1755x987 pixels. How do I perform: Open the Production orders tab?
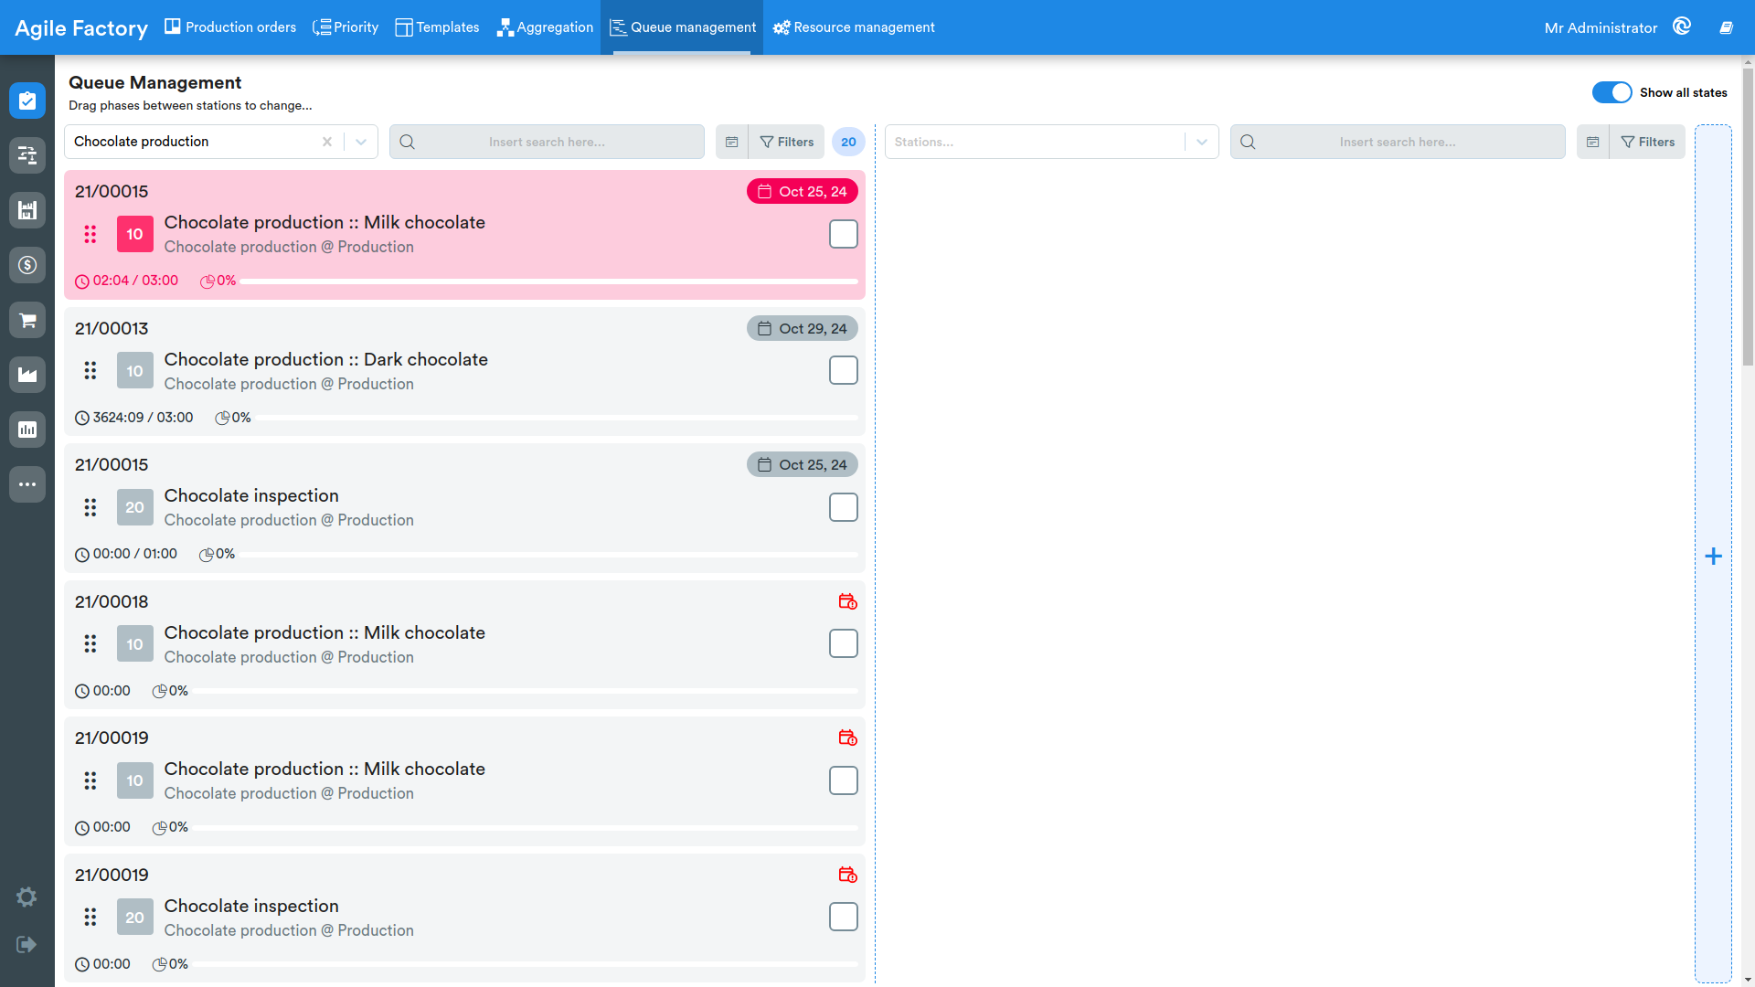(230, 27)
